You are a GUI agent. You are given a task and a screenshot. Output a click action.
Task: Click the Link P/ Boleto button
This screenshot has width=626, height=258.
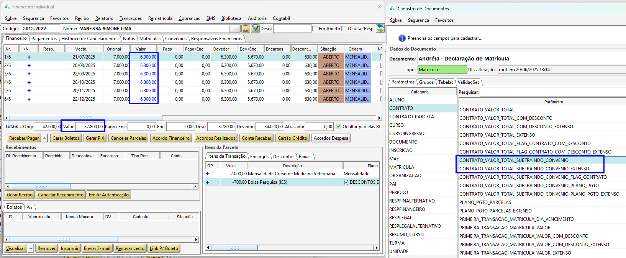(x=164, y=248)
